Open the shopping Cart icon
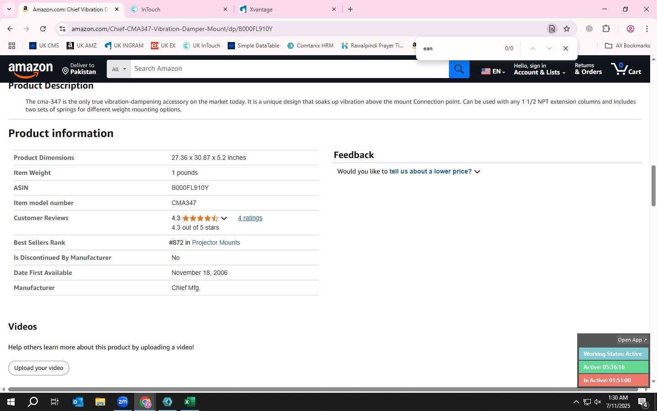This screenshot has width=657, height=411. 626,69
